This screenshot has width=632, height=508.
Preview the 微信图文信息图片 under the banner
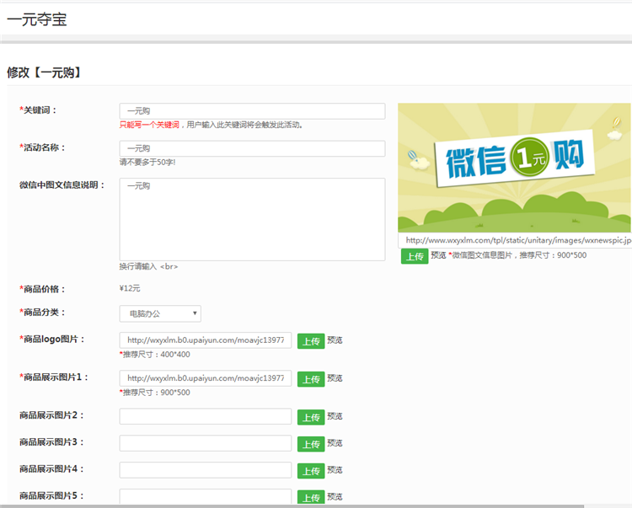[x=438, y=255]
